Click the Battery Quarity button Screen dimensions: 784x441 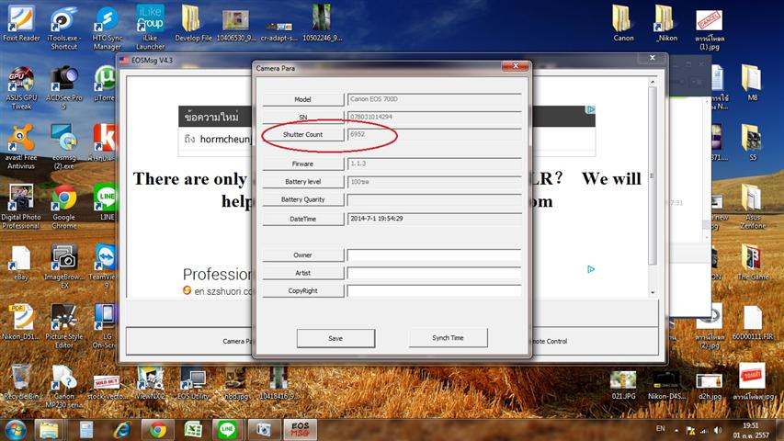tap(303, 199)
